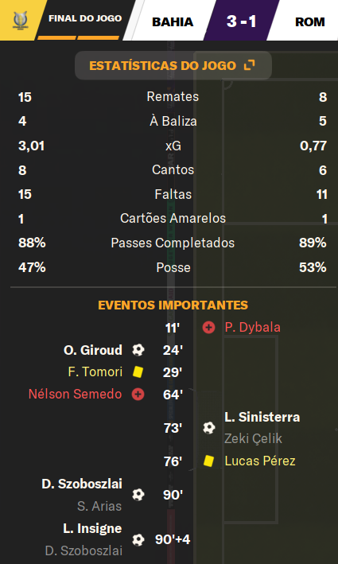338x564 pixels.
Task: Click the goal ball icon for O. Giroud
Action: (138, 350)
